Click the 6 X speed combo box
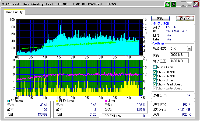The width and height of the screenshot is (200, 121). [178, 49]
